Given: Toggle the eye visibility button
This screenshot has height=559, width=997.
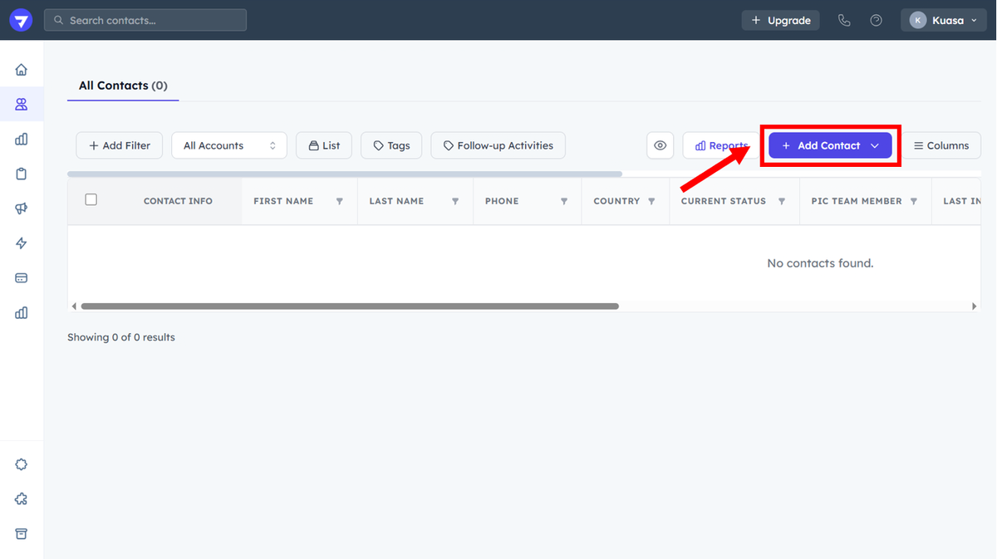Looking at the screenshot, I should (x=660, y=145).
